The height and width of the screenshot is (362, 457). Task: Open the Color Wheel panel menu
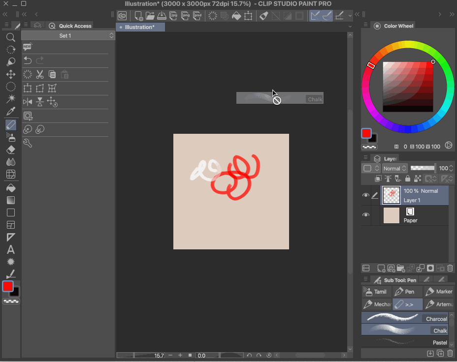pyautogui.click(x=365, y=25)
